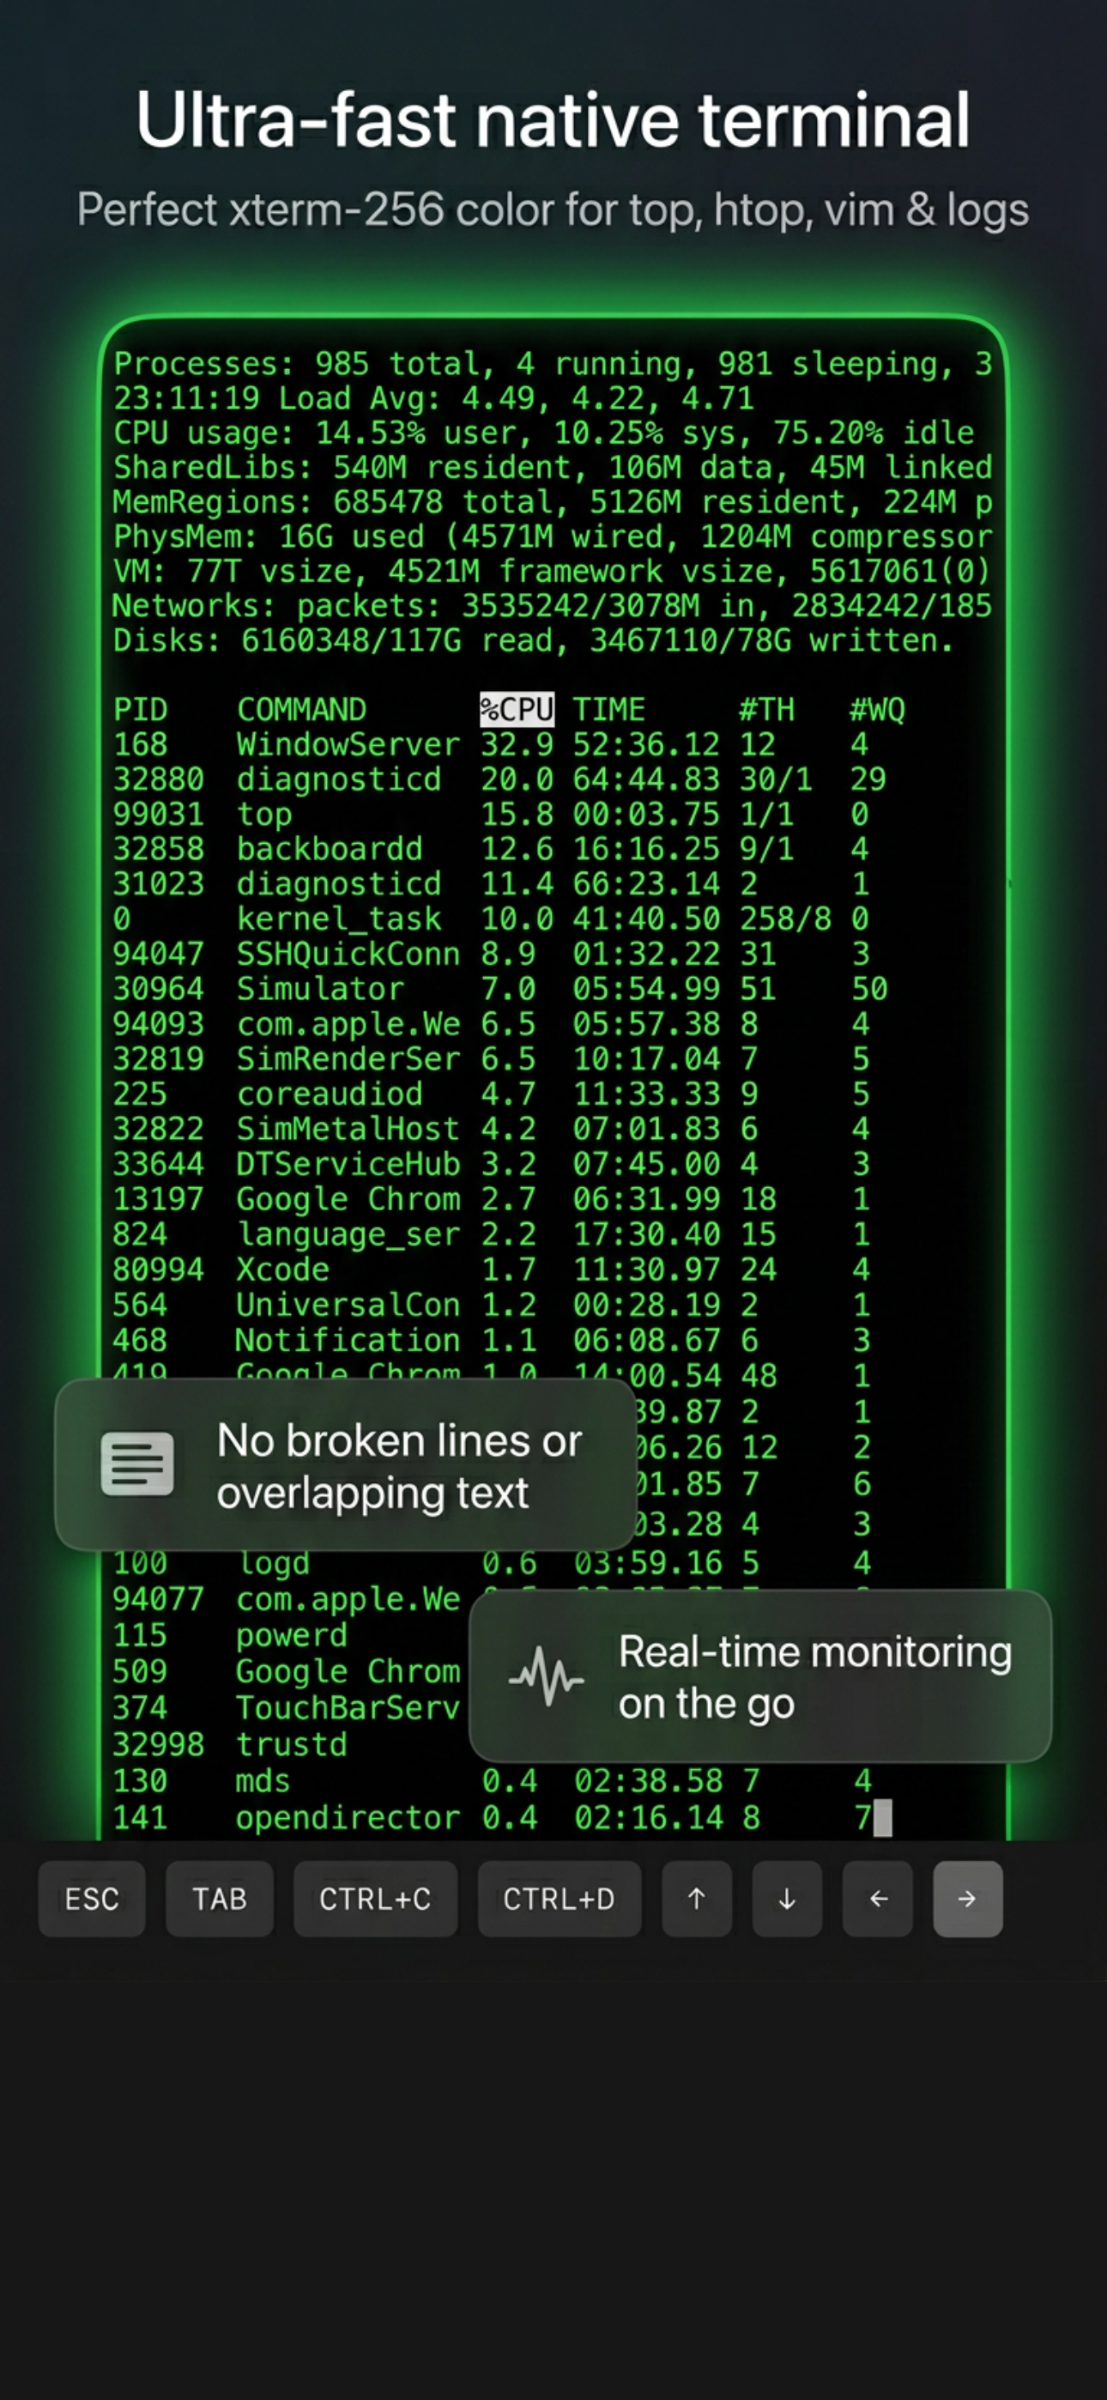Click the Disks read/written line
Screen dimensions: 1107x2400
(533, 641)
